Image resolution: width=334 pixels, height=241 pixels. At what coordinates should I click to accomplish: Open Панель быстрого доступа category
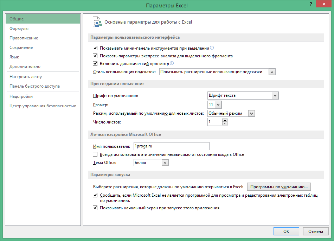(x=43, y=86)
